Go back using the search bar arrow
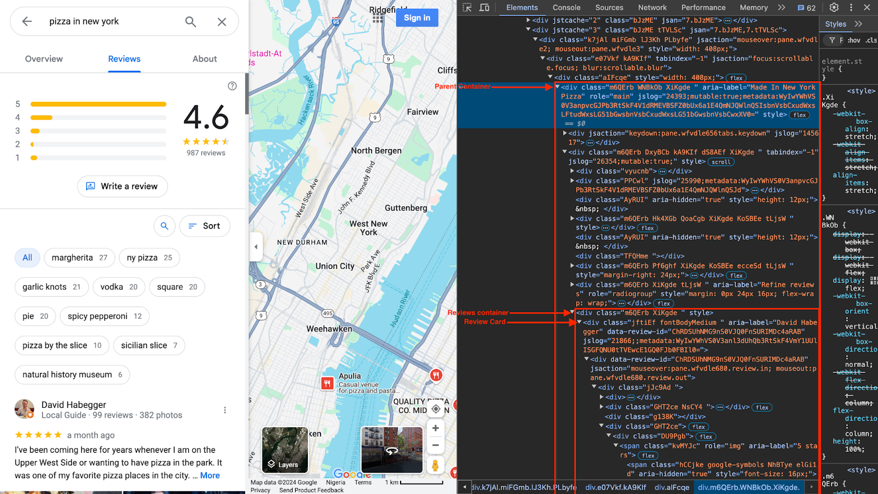The width and height of the screenshot is (878, 494). [x=27, y=21]
